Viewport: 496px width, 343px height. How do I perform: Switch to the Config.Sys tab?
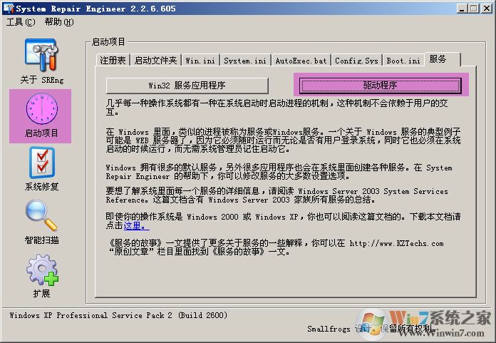click(356, 61)
